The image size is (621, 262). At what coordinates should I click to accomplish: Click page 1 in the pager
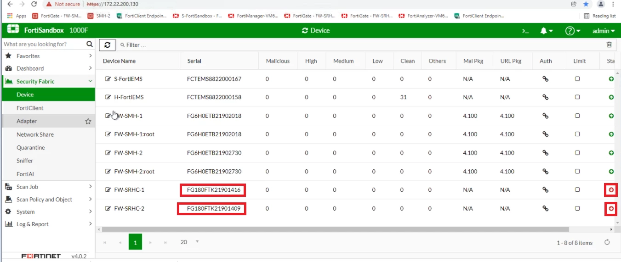(x=135, y=242)
